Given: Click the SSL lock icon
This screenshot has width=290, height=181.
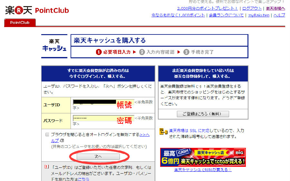Looking at the screenshot, I should 163,132.
